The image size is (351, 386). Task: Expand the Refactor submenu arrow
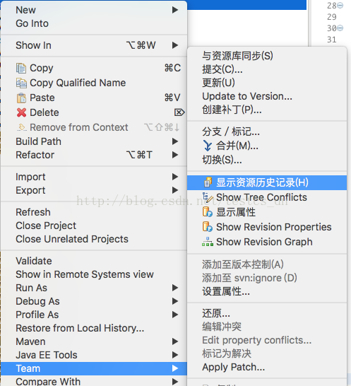coord(175,155)
